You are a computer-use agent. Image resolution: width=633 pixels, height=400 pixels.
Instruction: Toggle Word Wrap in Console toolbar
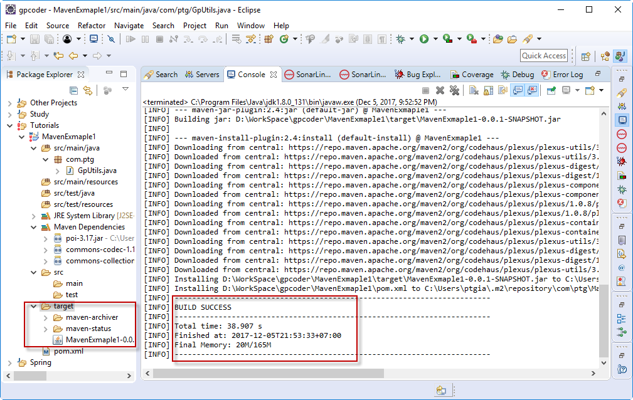[x=503, y=90]
